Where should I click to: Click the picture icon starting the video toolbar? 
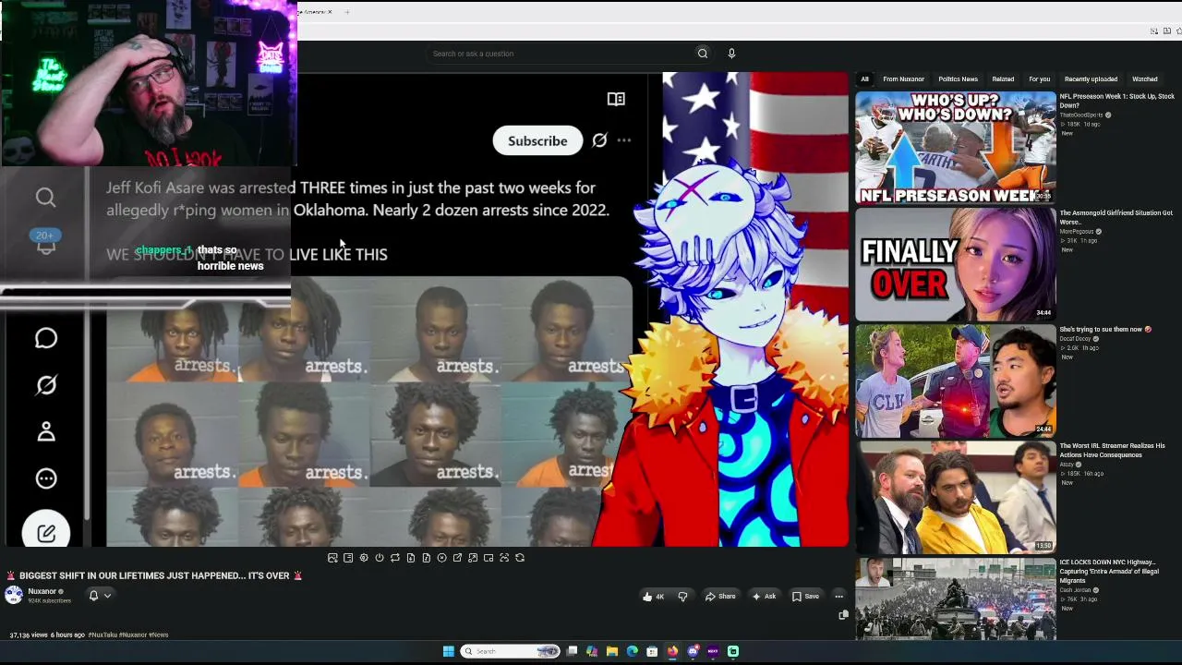pyautogui.click(x=332, y=558)
